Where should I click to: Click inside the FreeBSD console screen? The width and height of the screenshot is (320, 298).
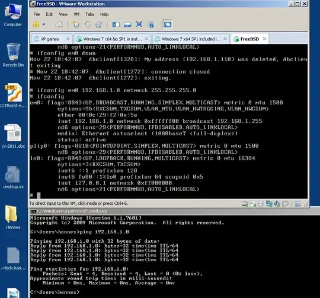pos(168,121)
